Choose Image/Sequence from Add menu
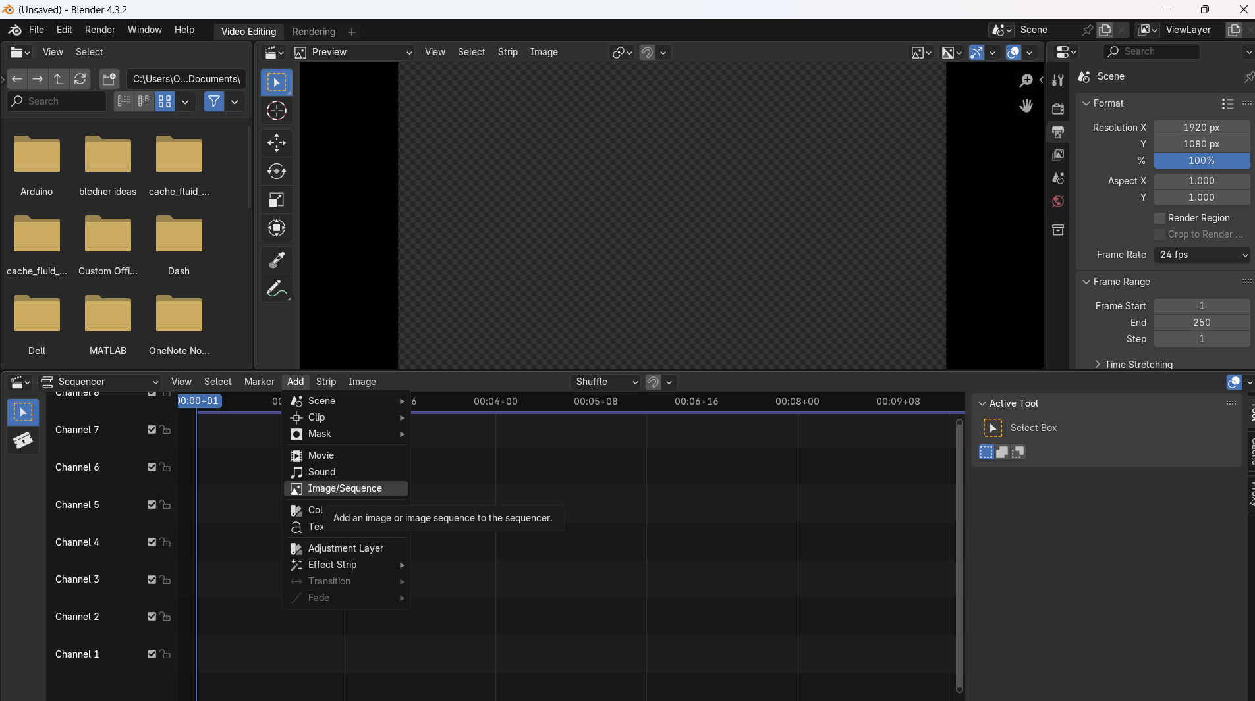1255x701 pixels. [x=345, y=488]
